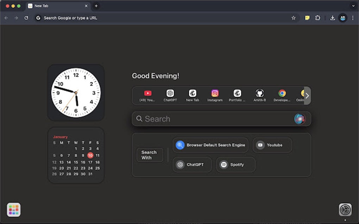Click the Siri-style orb in the search bar
Viewport: 359px width, 224px height.
pyautogui.click(x=300, y=119)
